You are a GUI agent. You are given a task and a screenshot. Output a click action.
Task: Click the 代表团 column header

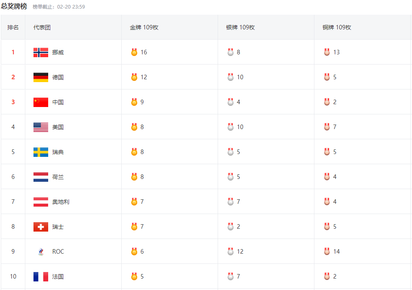(42, 27)
